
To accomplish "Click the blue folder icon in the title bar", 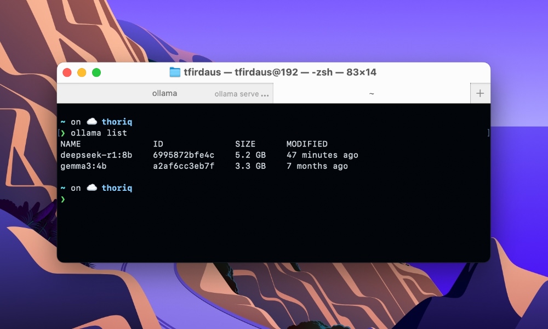I will click(173, 72).
